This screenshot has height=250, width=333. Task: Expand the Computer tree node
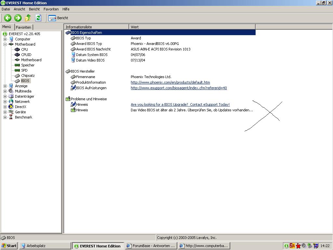(5, 39)
